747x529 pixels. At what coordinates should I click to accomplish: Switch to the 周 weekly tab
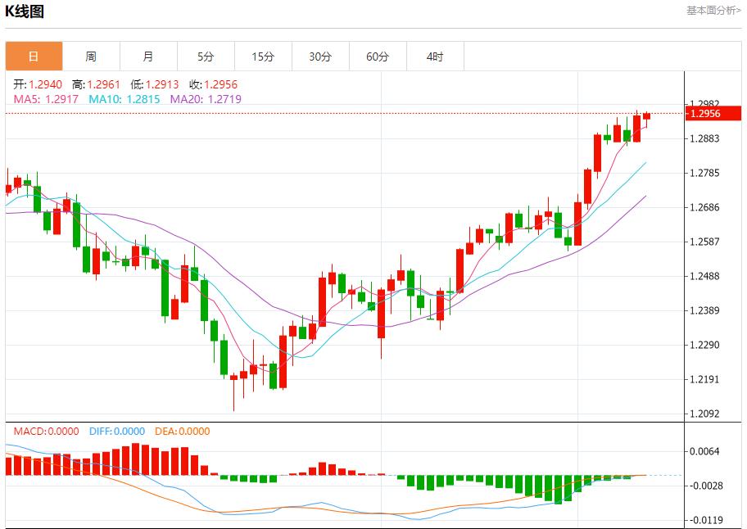click(x=91, y=57)
